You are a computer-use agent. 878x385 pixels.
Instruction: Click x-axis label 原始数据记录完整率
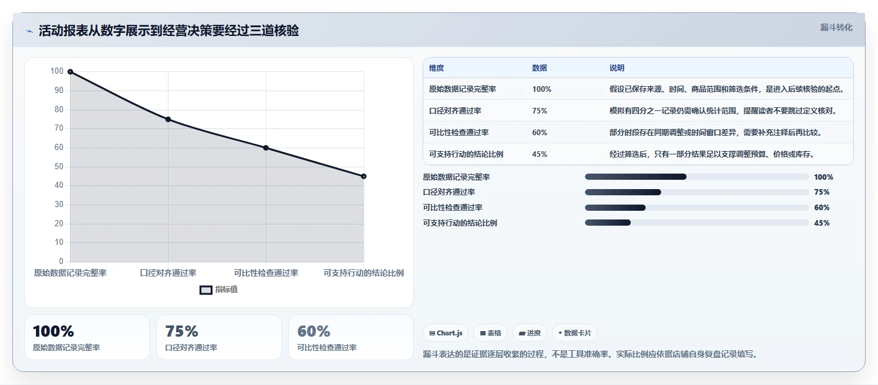[70, 273]
